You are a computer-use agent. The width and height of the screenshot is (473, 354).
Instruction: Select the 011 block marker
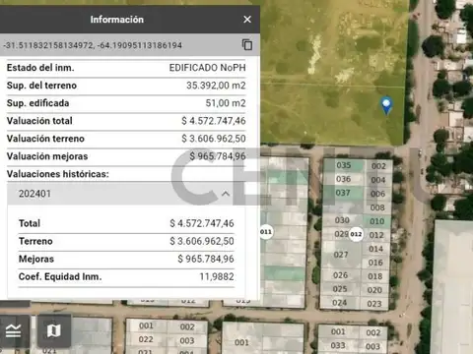coord(266,232)
